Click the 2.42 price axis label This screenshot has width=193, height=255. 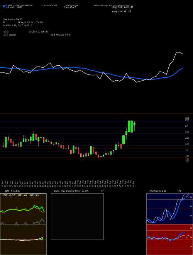187,132
